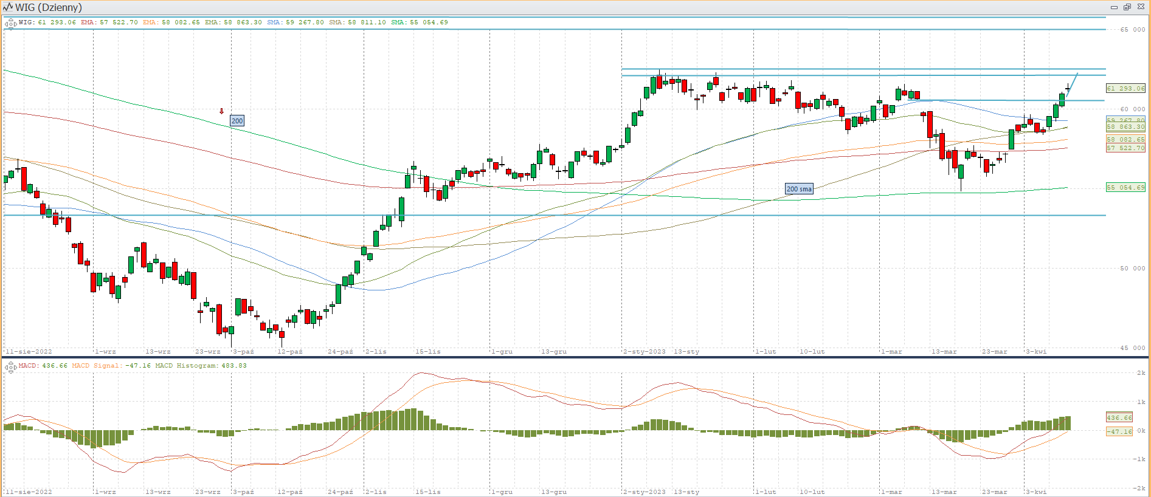Click the green SMA 55 054.69 legend entry
Viewport: 1151px width, 497px height.
(x=420, y=22)
